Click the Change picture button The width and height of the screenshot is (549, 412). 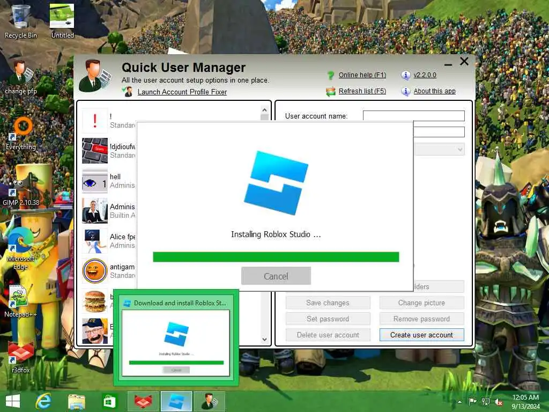[421, 303]
